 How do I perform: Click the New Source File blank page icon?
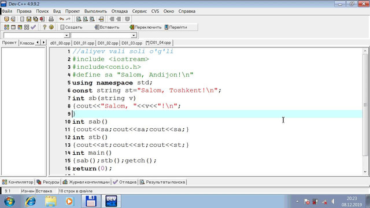coord(22,19)
